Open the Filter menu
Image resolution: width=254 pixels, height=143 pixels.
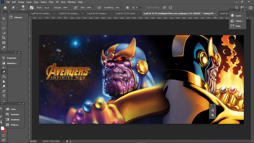coord(51,2)
